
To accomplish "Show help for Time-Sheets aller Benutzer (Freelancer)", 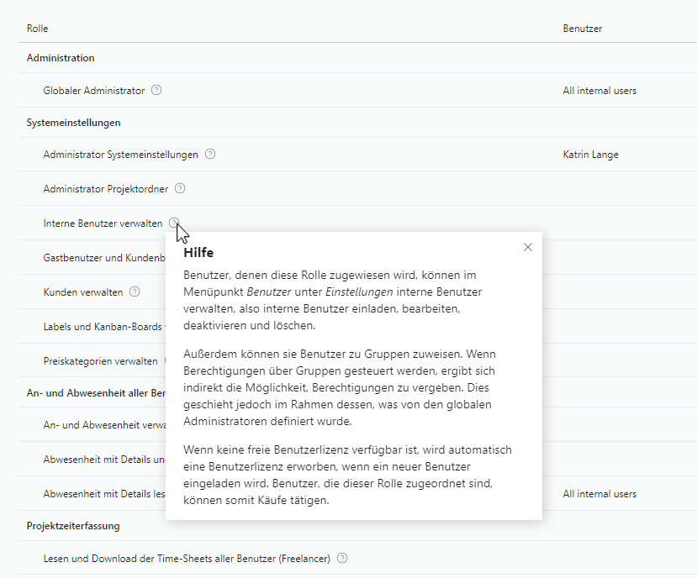I will click(342, 558).
